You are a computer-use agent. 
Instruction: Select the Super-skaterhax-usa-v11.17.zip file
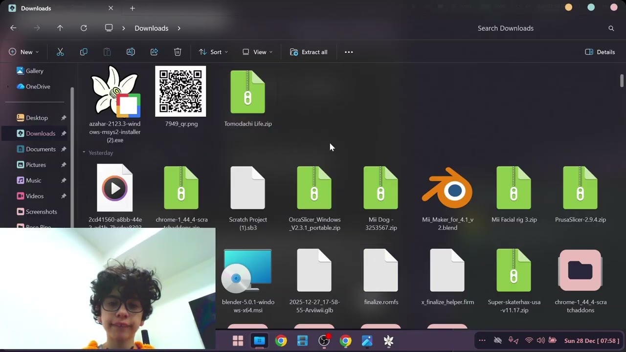coord(514,281)
